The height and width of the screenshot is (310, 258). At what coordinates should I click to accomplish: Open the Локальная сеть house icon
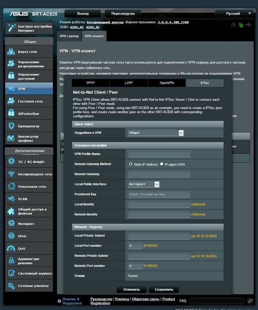click(11, 186)
